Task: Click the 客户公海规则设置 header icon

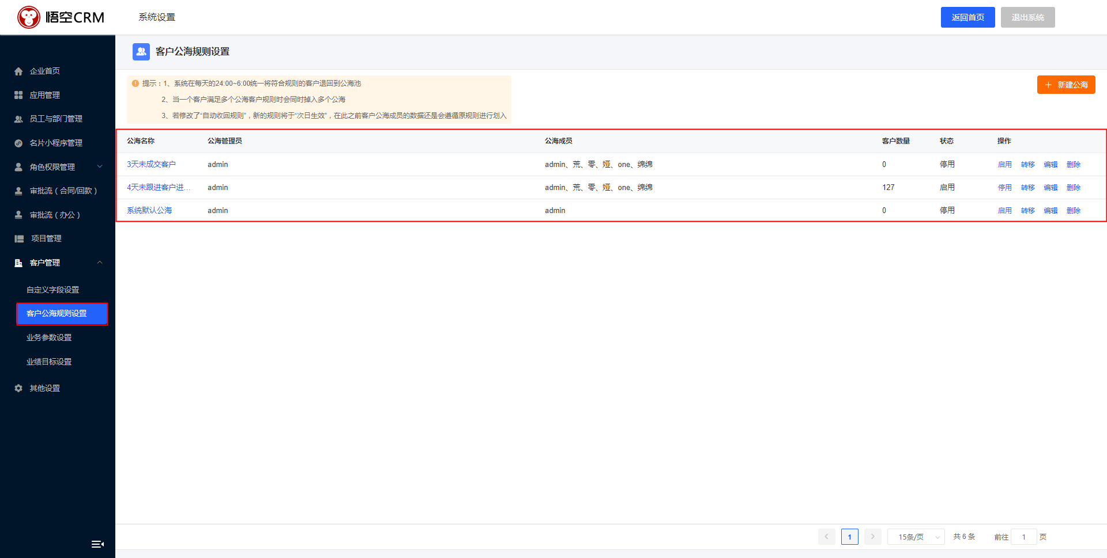Action: 141,52
